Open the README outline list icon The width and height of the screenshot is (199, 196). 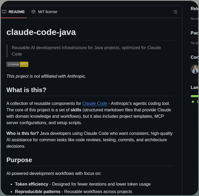pos(175,12)
